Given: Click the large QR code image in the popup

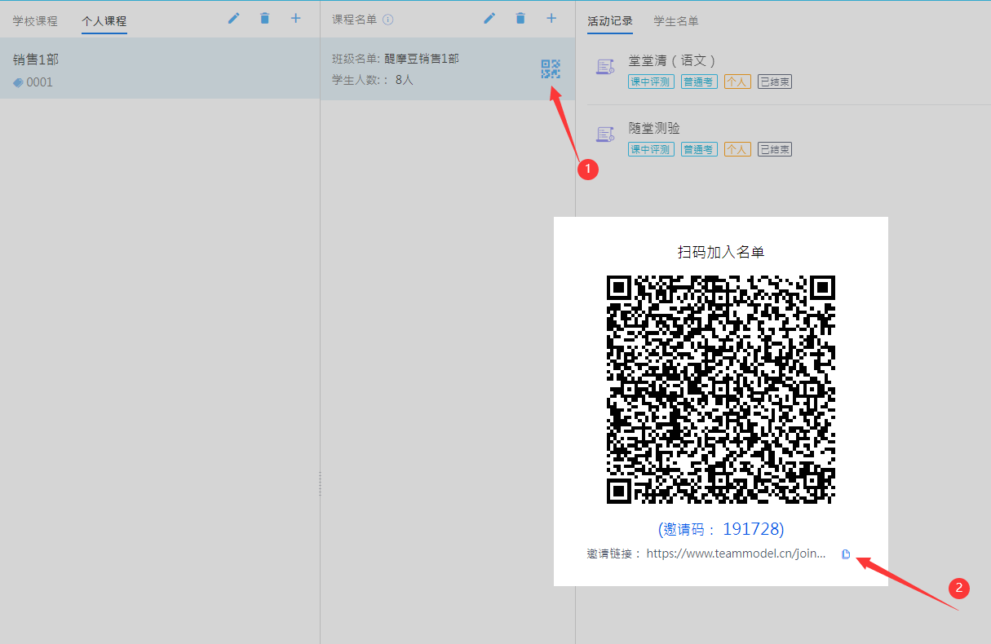Looking at the screenshot, I should point(721,390).
